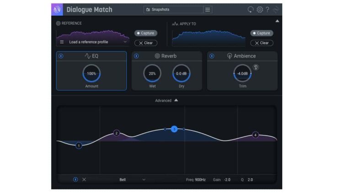Remove the selected EQ band with X

84,179
